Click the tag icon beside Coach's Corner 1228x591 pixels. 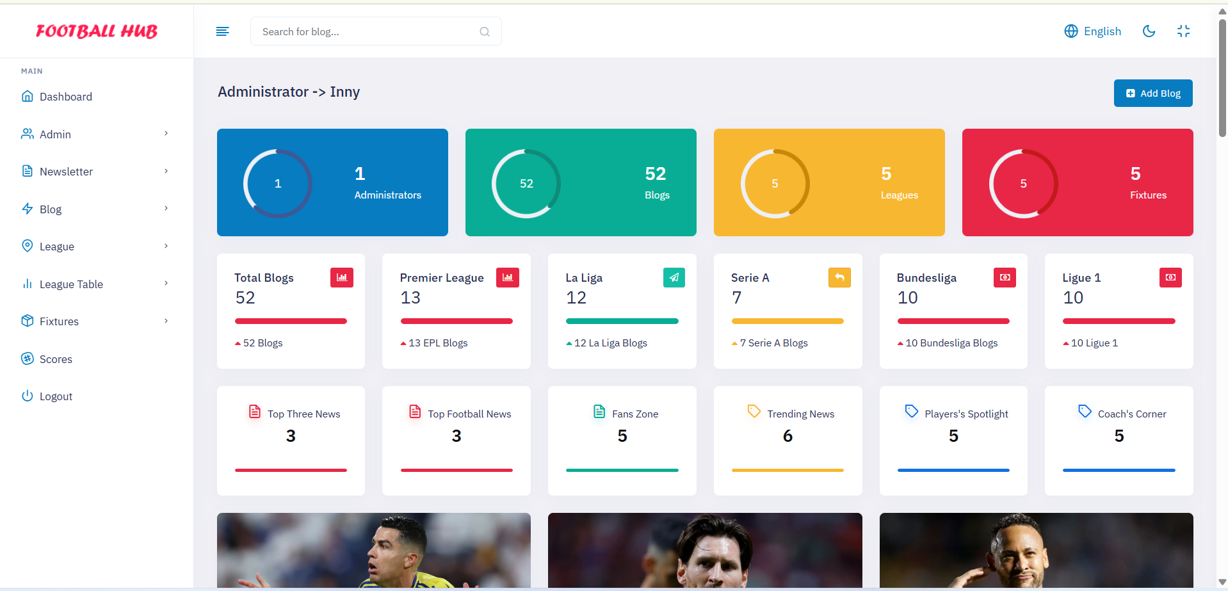point(1084,411)
